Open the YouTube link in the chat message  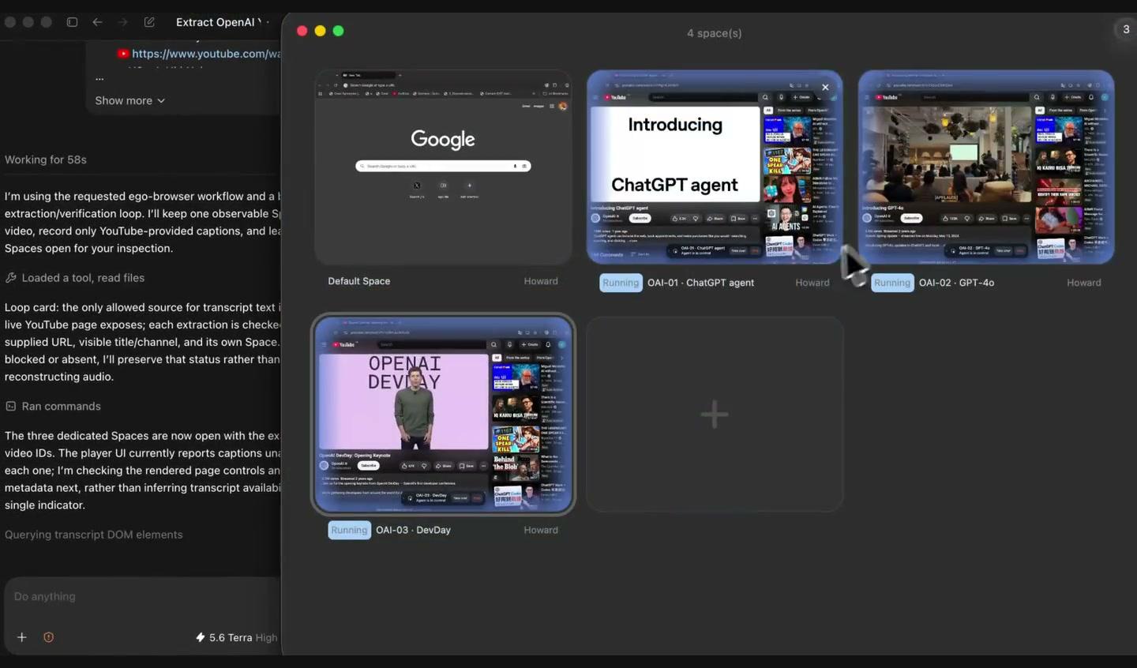205,54
